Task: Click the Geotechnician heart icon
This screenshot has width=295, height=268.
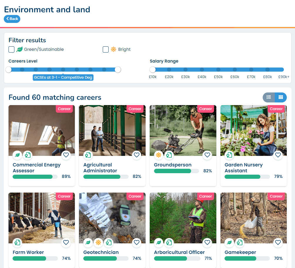Action: point(136,242)
